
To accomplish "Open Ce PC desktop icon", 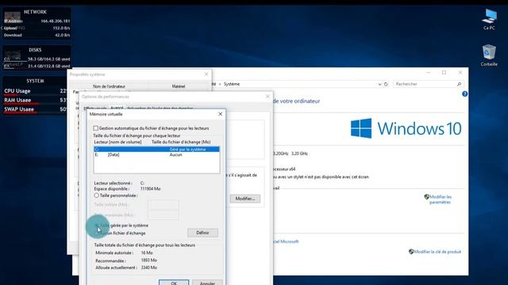I will (489, 19).
